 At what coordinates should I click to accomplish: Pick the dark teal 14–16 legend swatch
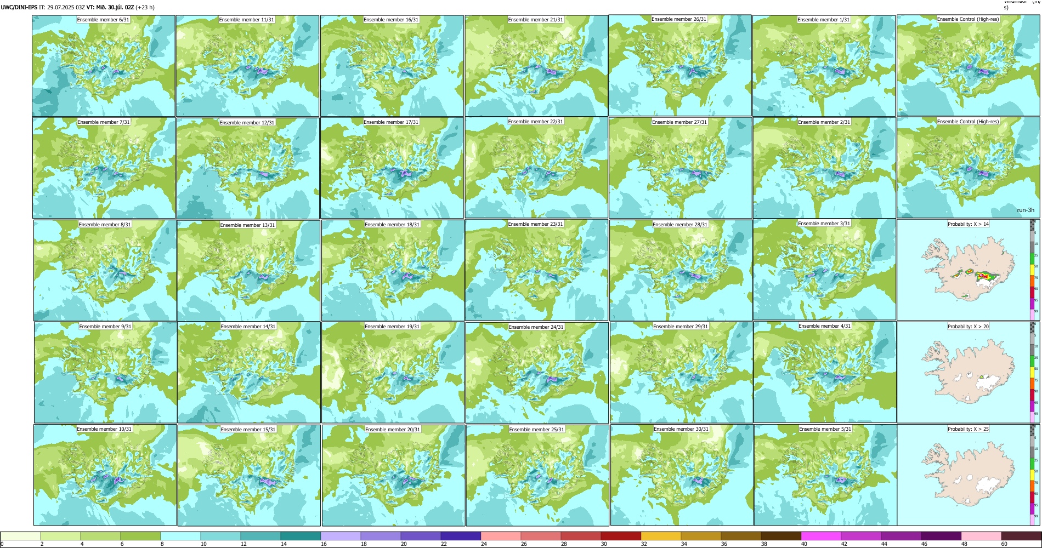(x=301, y=536)
